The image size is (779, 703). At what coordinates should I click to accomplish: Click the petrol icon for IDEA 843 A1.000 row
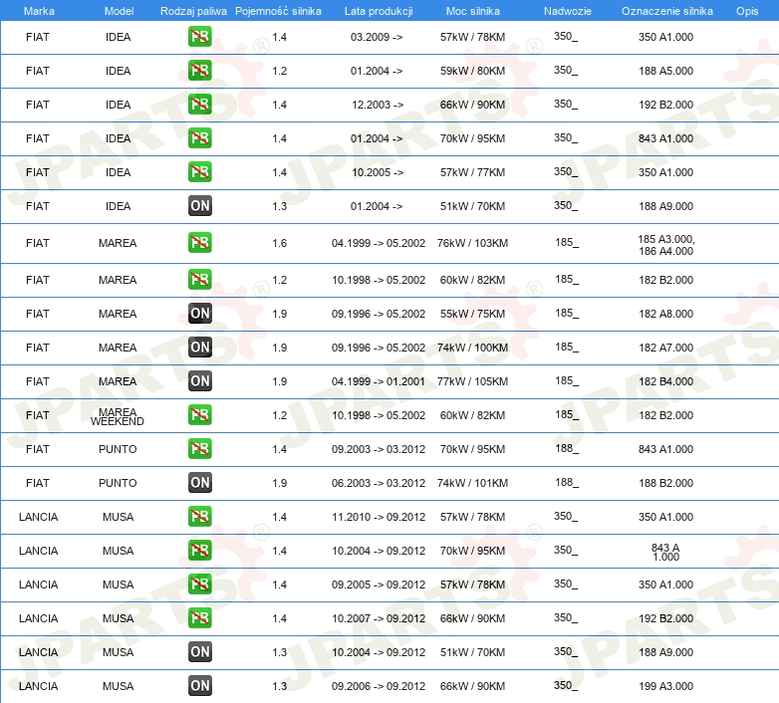199,137
